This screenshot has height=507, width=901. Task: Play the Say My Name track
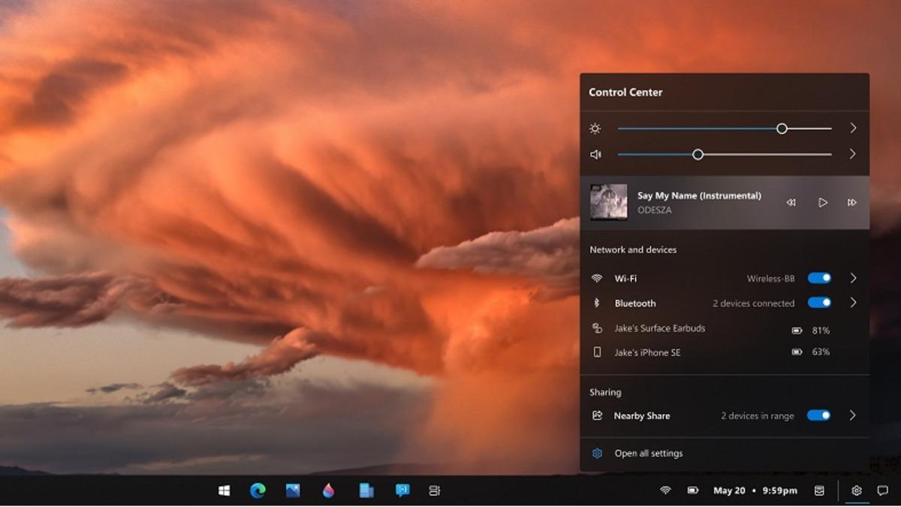point(823,203)
